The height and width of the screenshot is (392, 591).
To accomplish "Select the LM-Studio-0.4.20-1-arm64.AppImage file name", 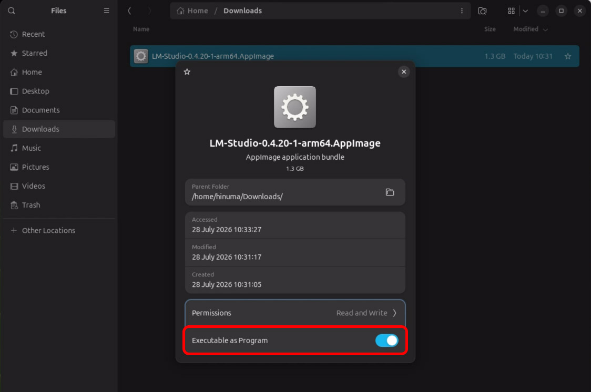I will point(212,56).
